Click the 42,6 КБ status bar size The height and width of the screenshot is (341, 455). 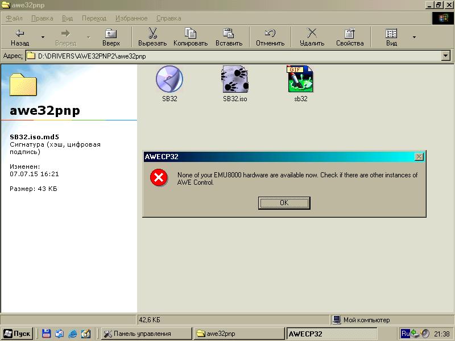[150, 320]
